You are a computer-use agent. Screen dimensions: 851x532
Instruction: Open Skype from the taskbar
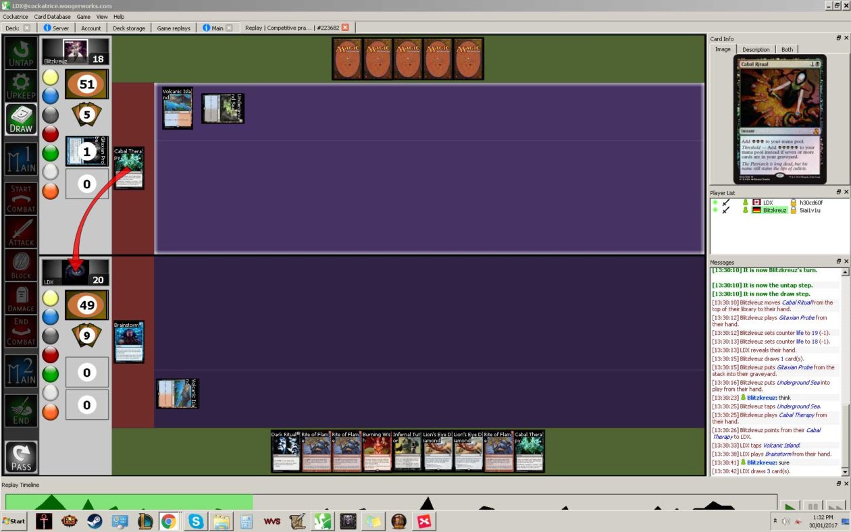click(x=196, y=521)
